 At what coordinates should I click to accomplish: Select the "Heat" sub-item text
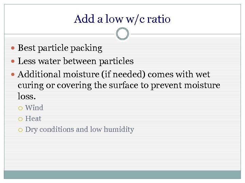click(33, 119)
